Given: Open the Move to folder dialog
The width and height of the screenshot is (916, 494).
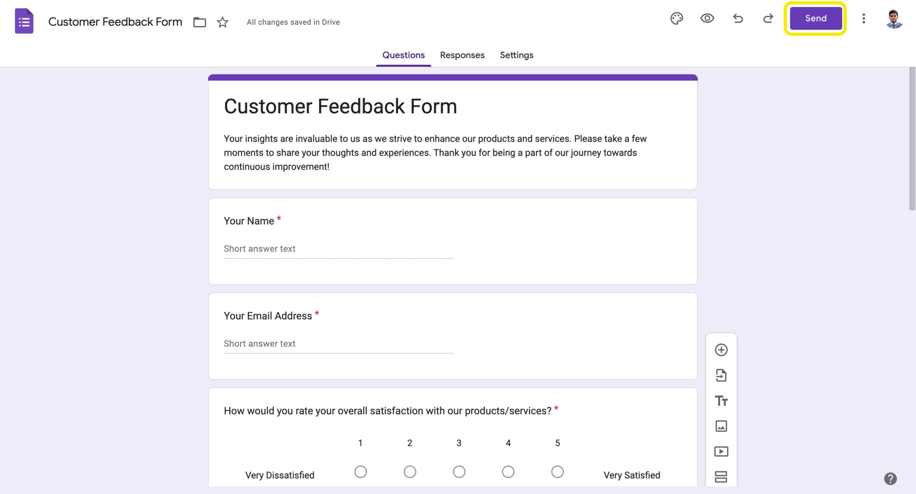Looking at the screenshot, I should (x=199, y=22).
